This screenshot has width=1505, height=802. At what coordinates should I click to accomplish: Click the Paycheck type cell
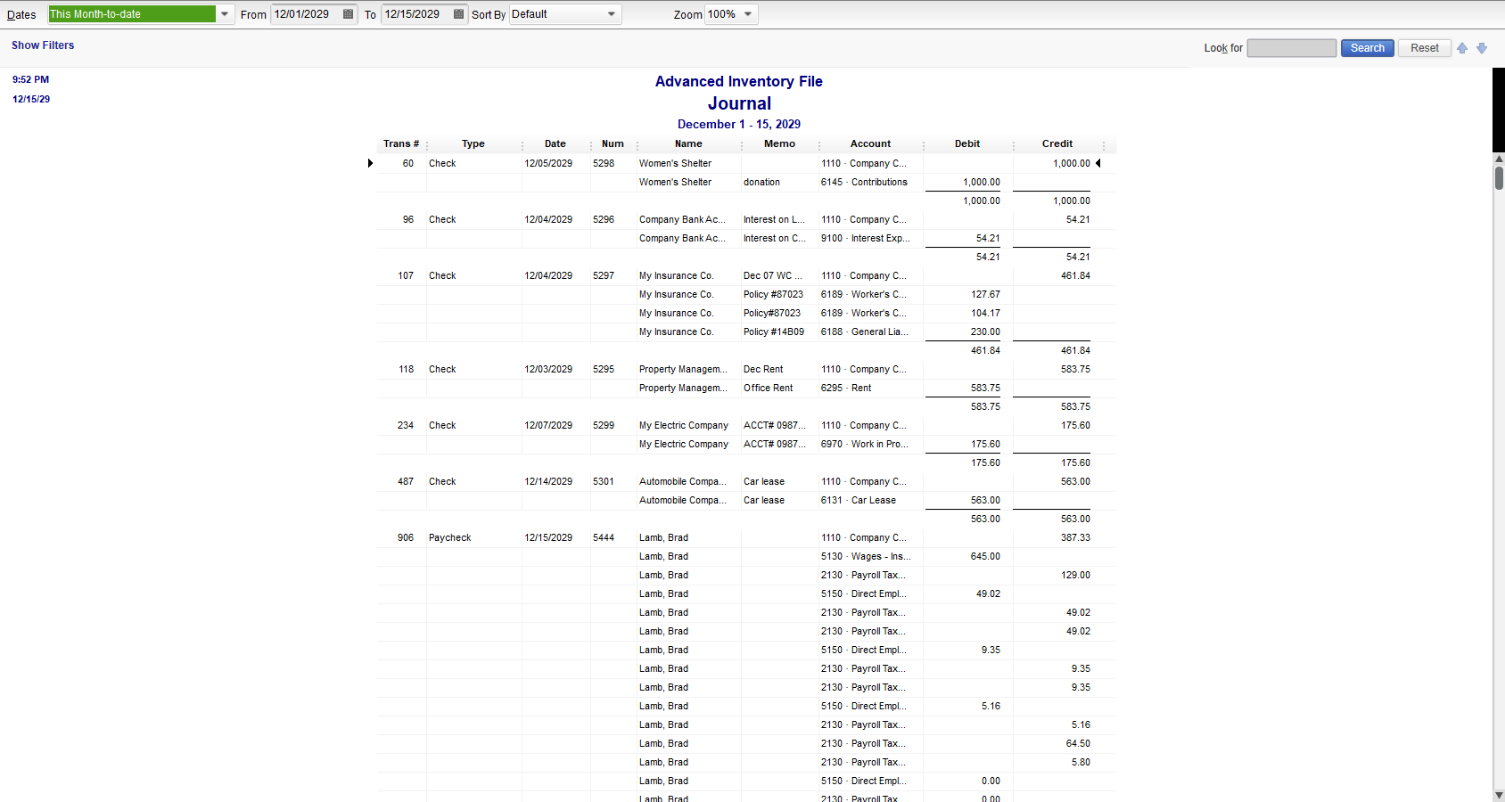coord(449,537)
